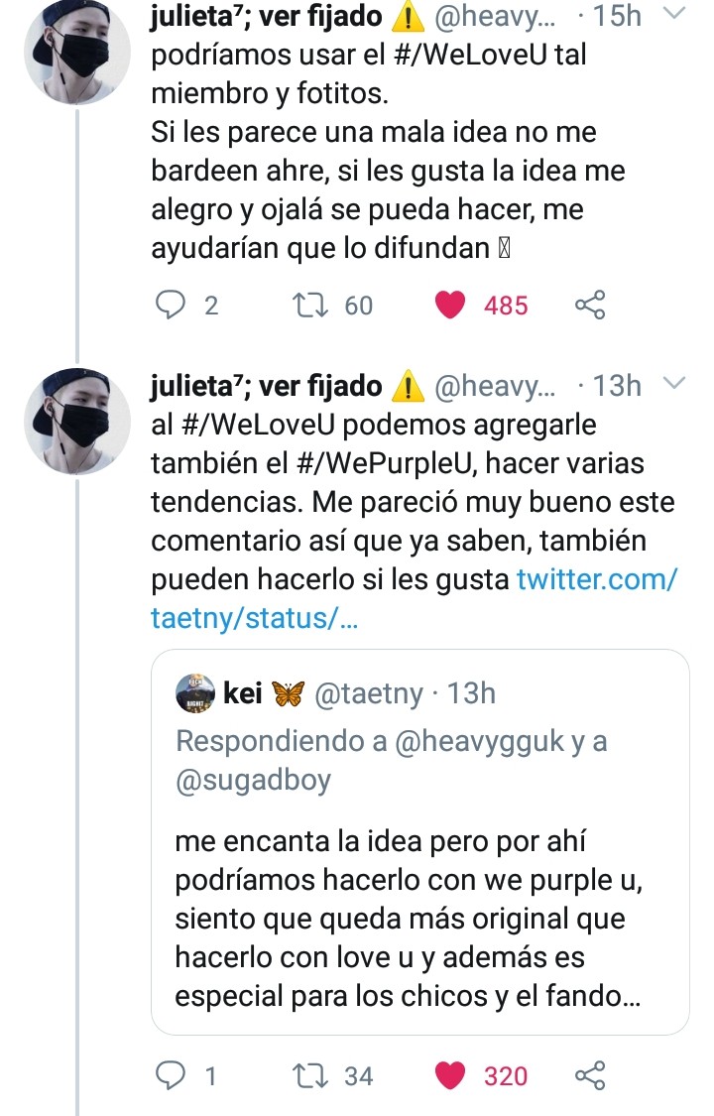Open the first tweet's options chevron

[671, 14]
